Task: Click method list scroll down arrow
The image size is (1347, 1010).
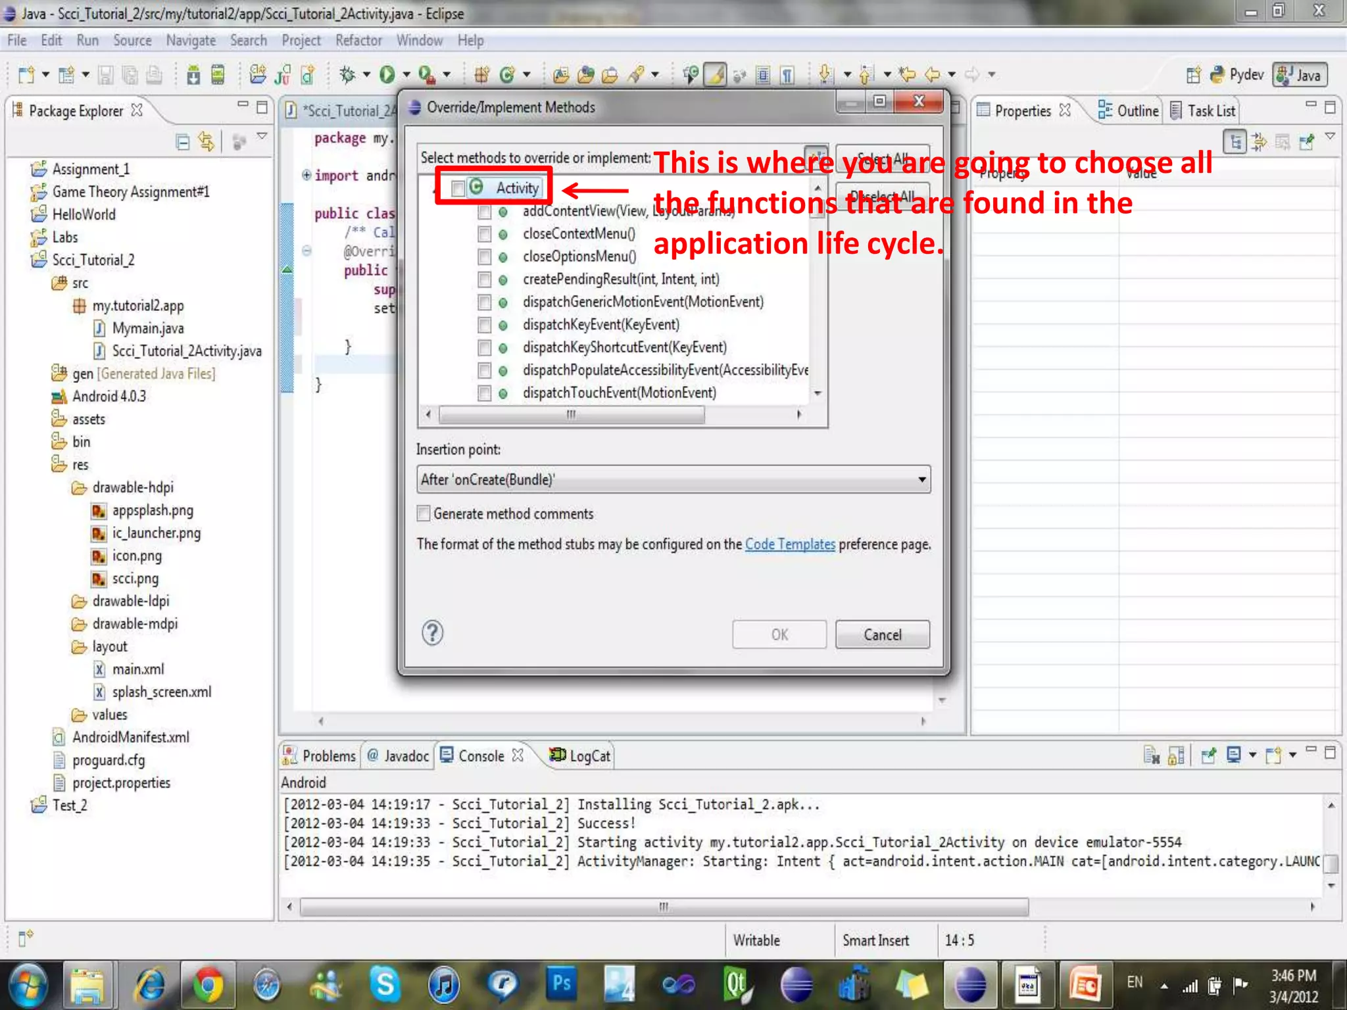Action: (818, 393)
